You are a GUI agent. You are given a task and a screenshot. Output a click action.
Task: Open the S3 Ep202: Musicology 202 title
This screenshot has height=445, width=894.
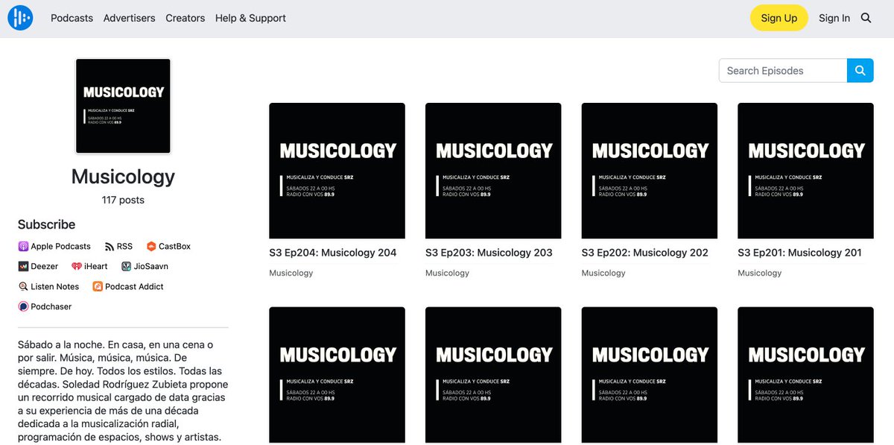645,253
